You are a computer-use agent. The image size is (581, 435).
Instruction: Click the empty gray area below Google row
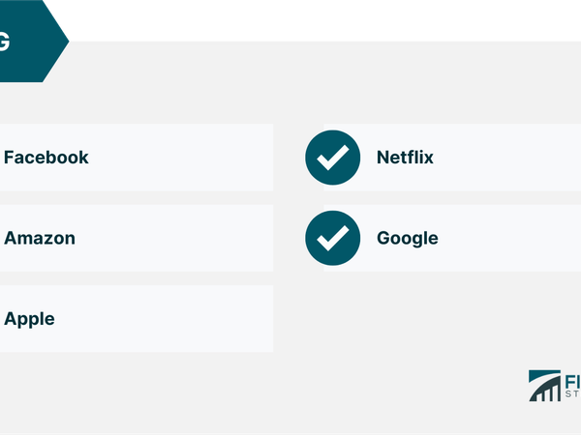426,319
